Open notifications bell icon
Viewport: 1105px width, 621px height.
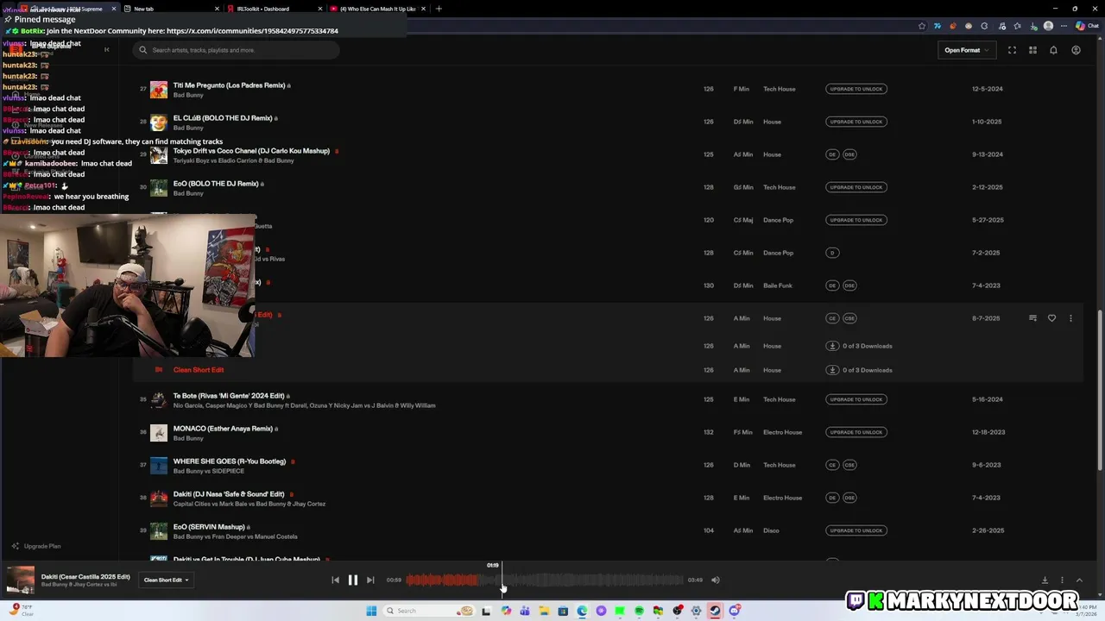click(1053, 50)
